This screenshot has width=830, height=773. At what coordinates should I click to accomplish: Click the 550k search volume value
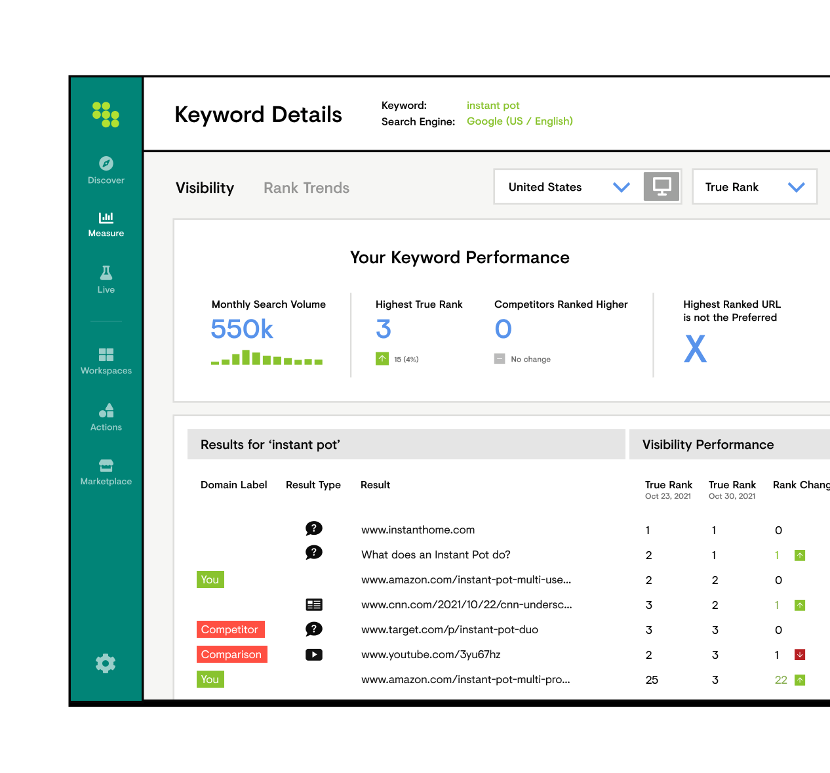[242, 329]
